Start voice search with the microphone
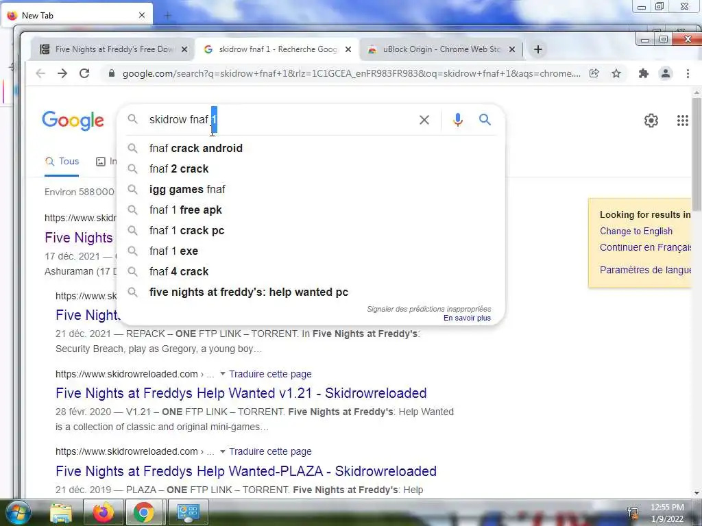702x526 pixels. [457, 120]
